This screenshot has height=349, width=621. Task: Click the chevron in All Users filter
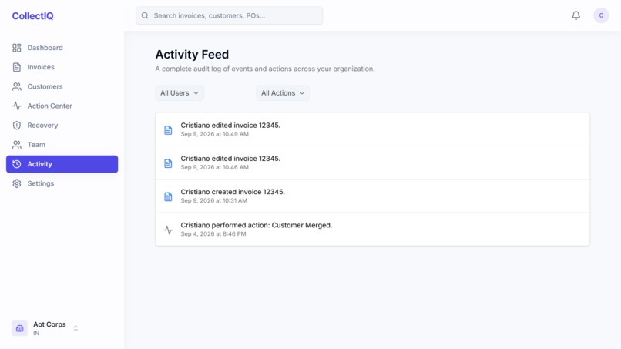196,93
